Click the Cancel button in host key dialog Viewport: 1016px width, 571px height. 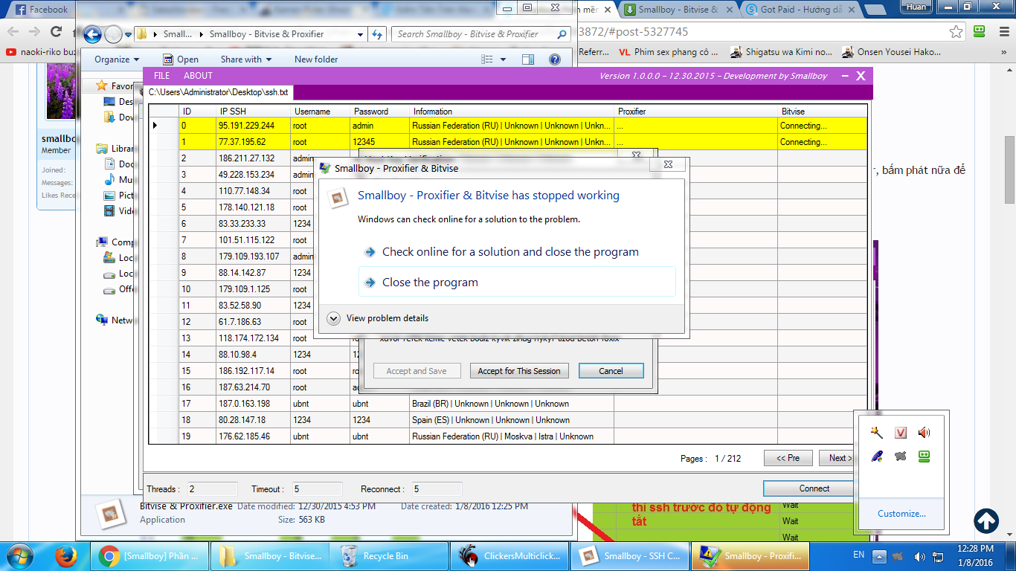click(611, 371)
